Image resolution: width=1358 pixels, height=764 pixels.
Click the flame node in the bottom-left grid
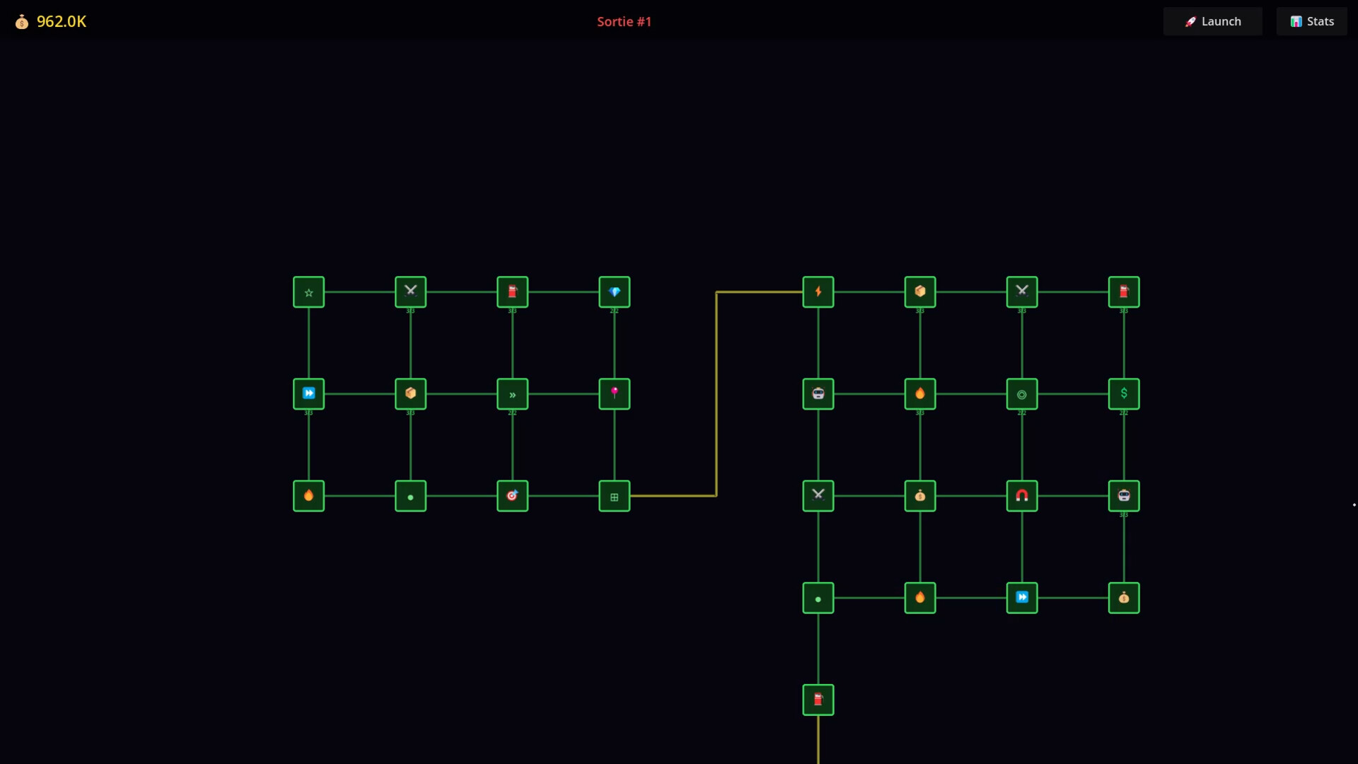(308, 496)
